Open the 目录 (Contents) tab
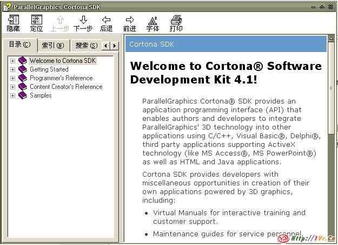338x245 pixels. [x=20, y=44]
